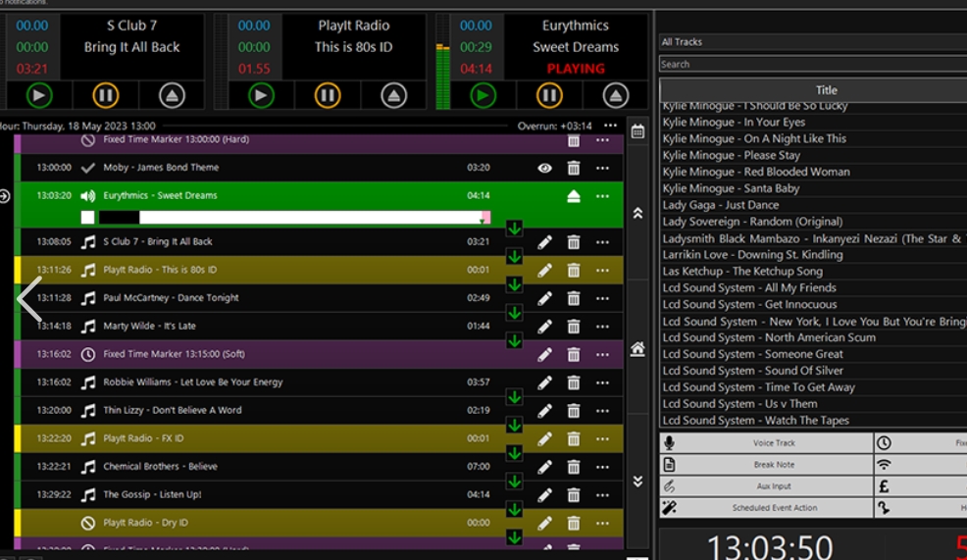Edit Paul McCartney - Dance Tonight
Viewport: 967px width, 560px height.
click(x=544, y=298)
